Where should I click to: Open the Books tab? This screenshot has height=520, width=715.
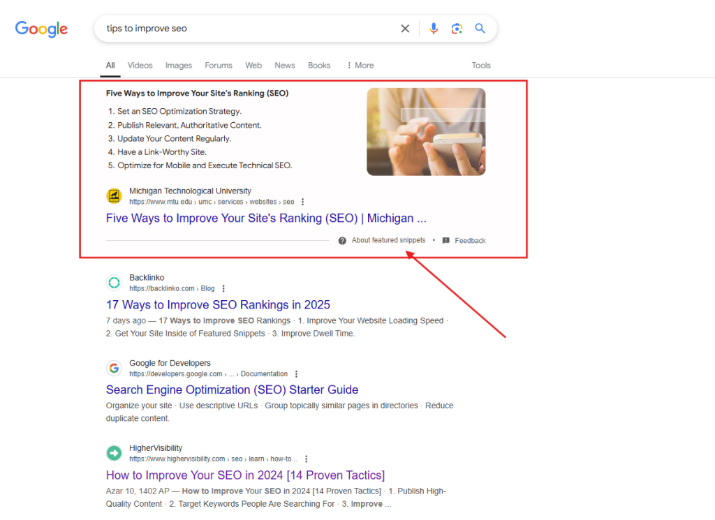tap(319, 65)
